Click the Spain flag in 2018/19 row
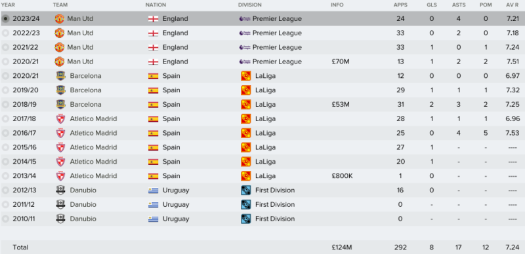The height and width of the screenshot is (254, 525). [x=153, y=105]
